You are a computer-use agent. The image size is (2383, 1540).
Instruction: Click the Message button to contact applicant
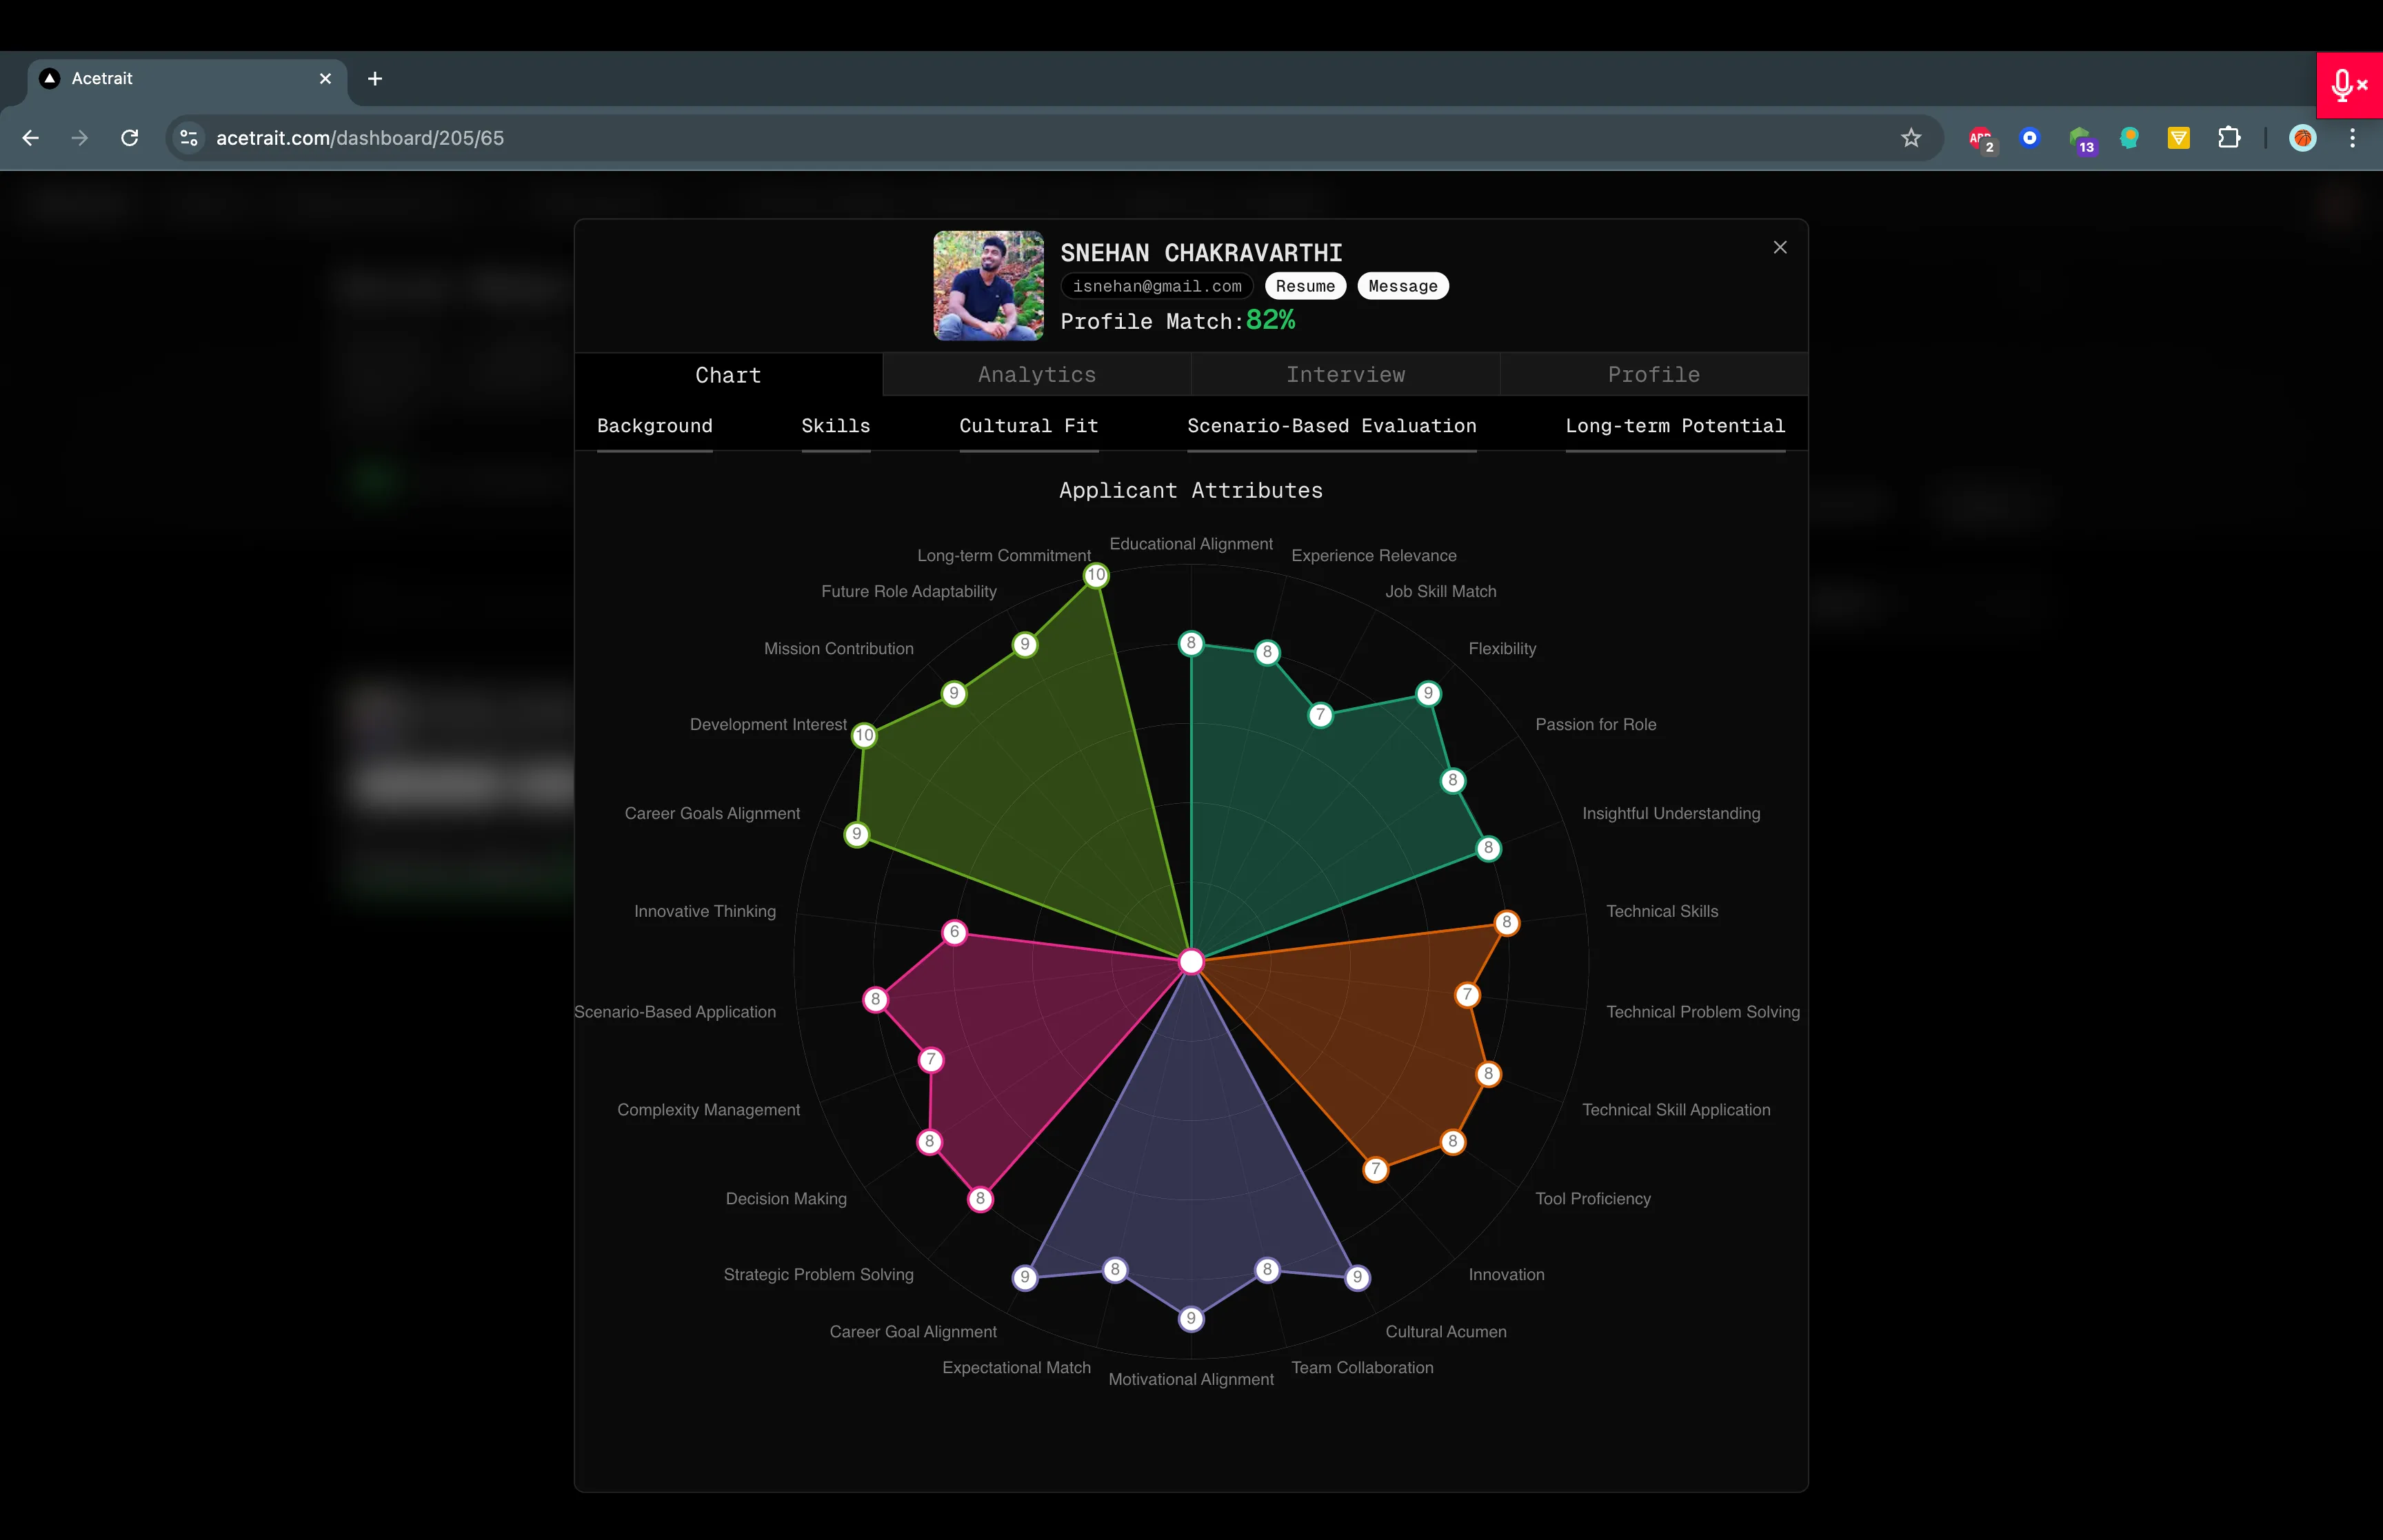[x=1402, y=285]
